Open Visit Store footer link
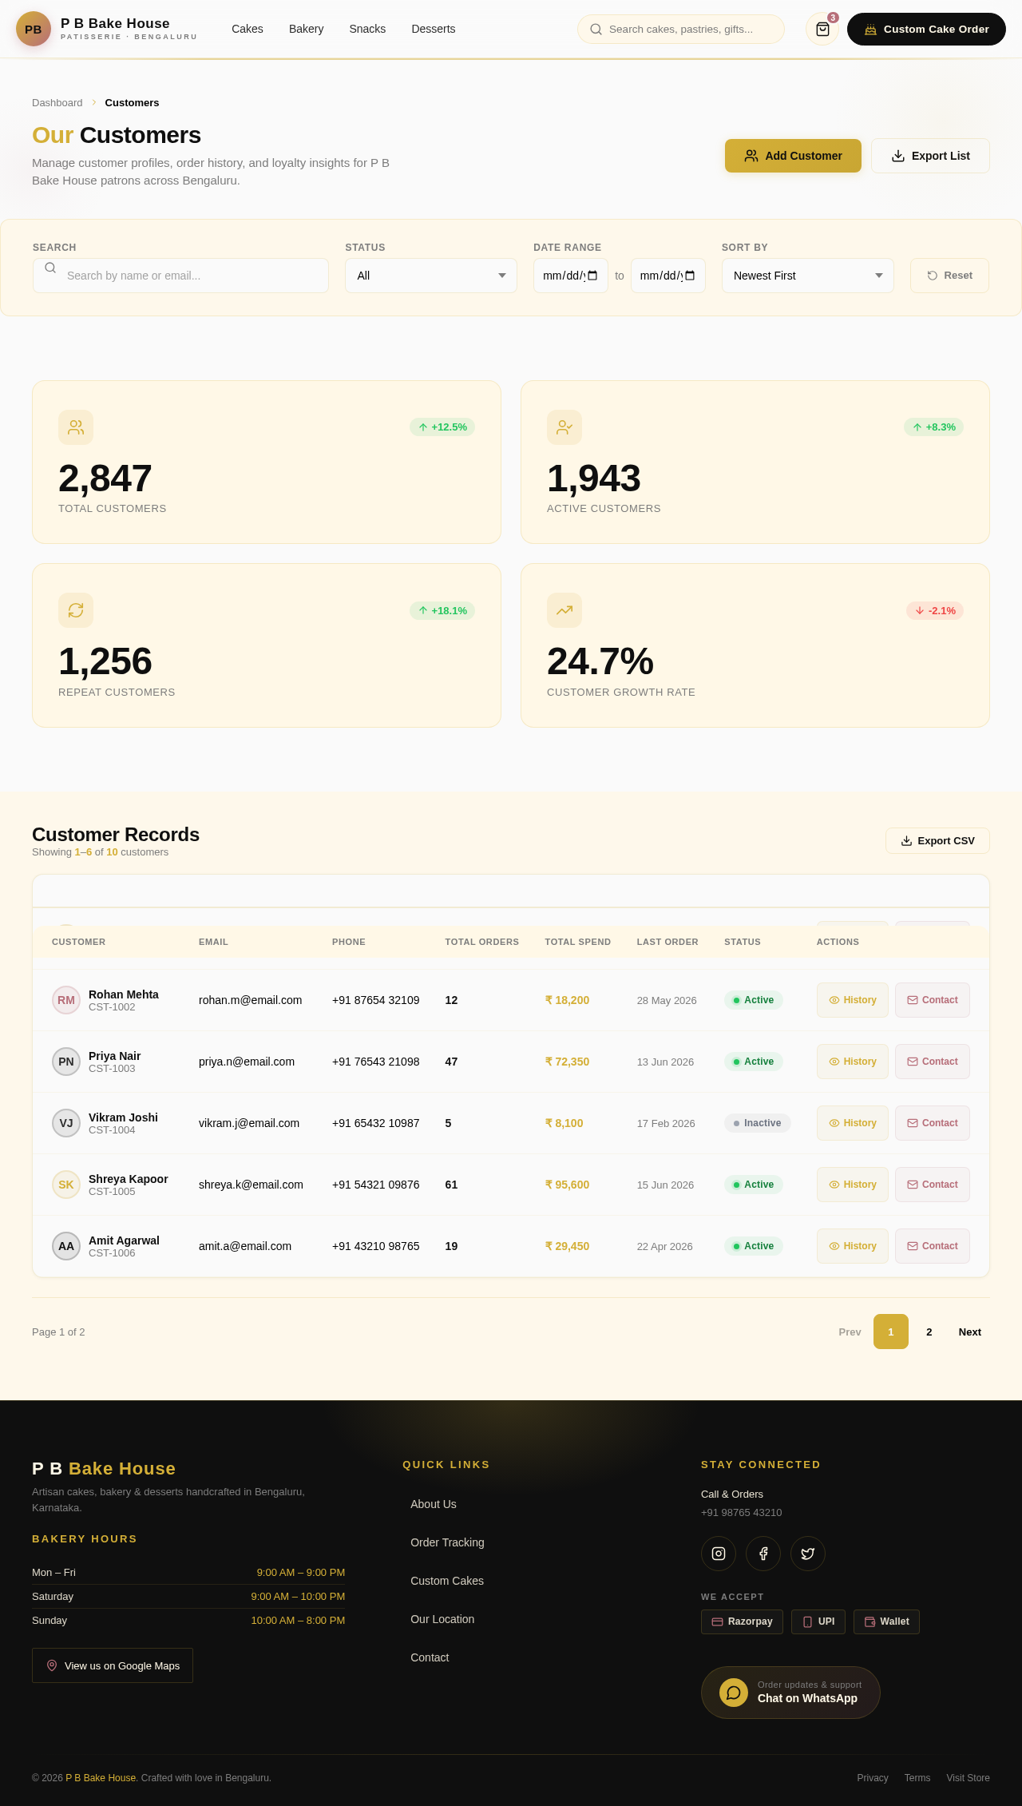Screen dimensions: 1022x1806 (968, 1778)
